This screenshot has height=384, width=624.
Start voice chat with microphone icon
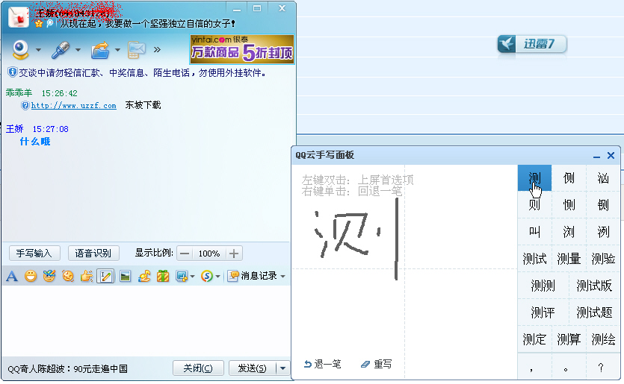61,50
